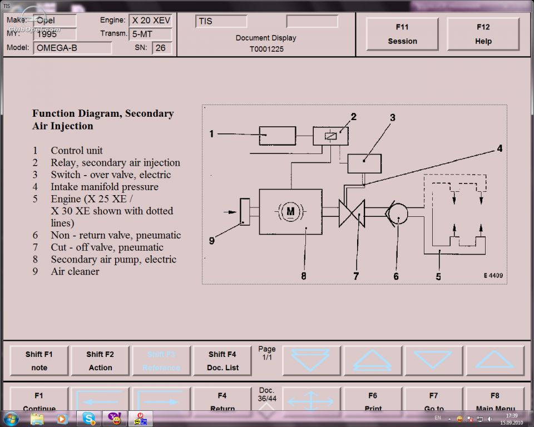Image resolution: width=534 pixels, height=427 pixels.
Task: Go to previous document with left arrow button
Action: [100, 399]
